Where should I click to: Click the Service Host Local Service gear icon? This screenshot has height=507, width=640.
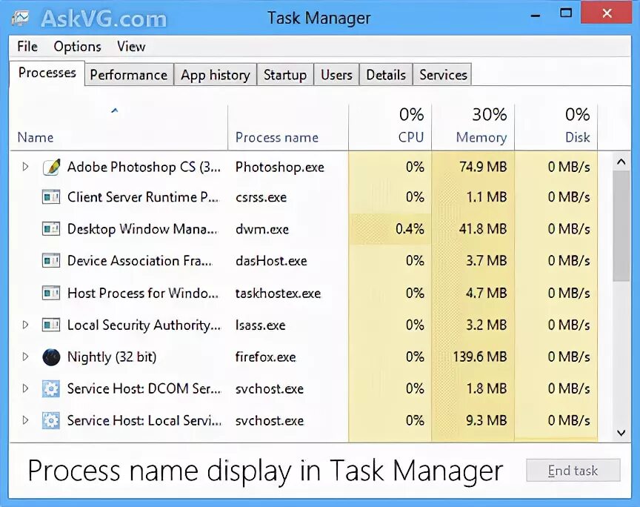(x=51, y=420)
